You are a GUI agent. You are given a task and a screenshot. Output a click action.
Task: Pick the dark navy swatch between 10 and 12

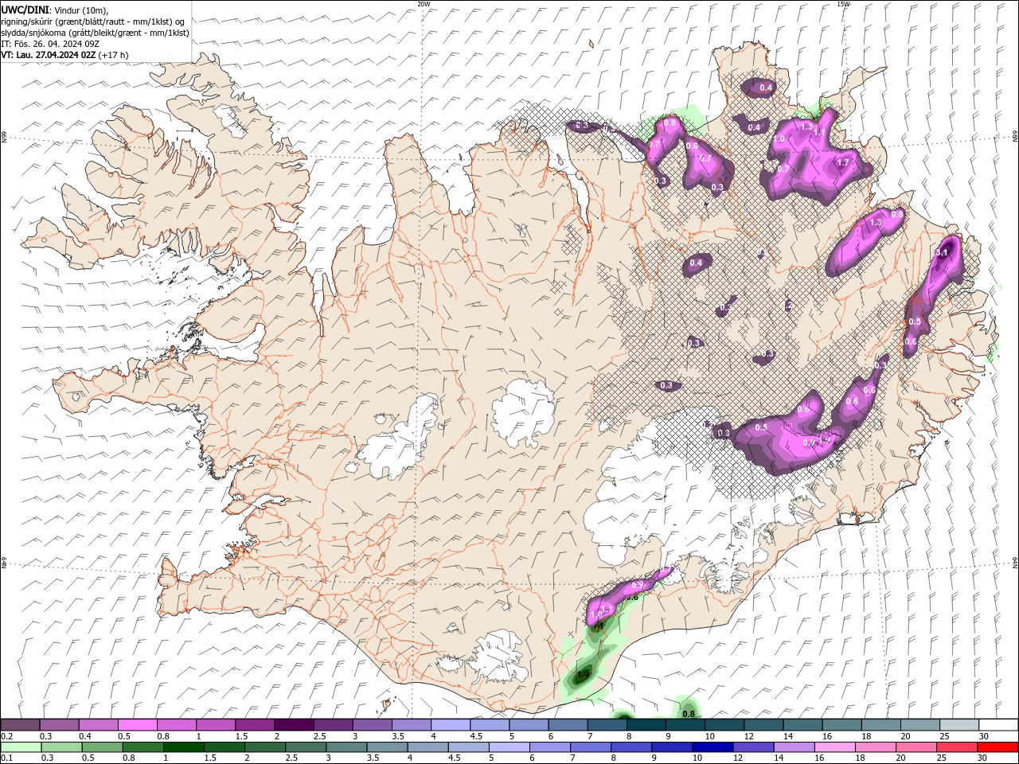(x=712, y=747)
